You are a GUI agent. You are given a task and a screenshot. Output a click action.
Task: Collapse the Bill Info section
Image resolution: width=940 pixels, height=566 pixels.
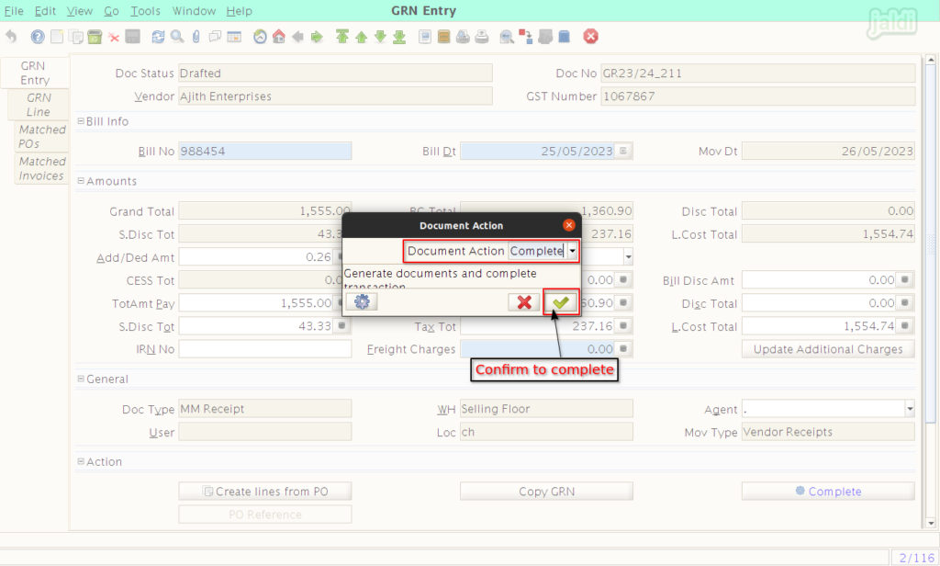[x=81, y=121]
